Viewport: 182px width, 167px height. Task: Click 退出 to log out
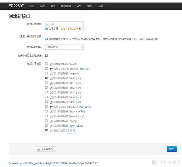click(100, 6)
